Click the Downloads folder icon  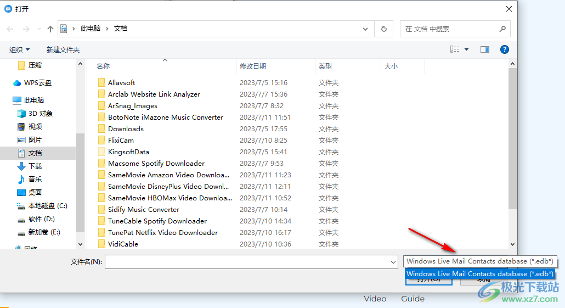coord(101,129)
